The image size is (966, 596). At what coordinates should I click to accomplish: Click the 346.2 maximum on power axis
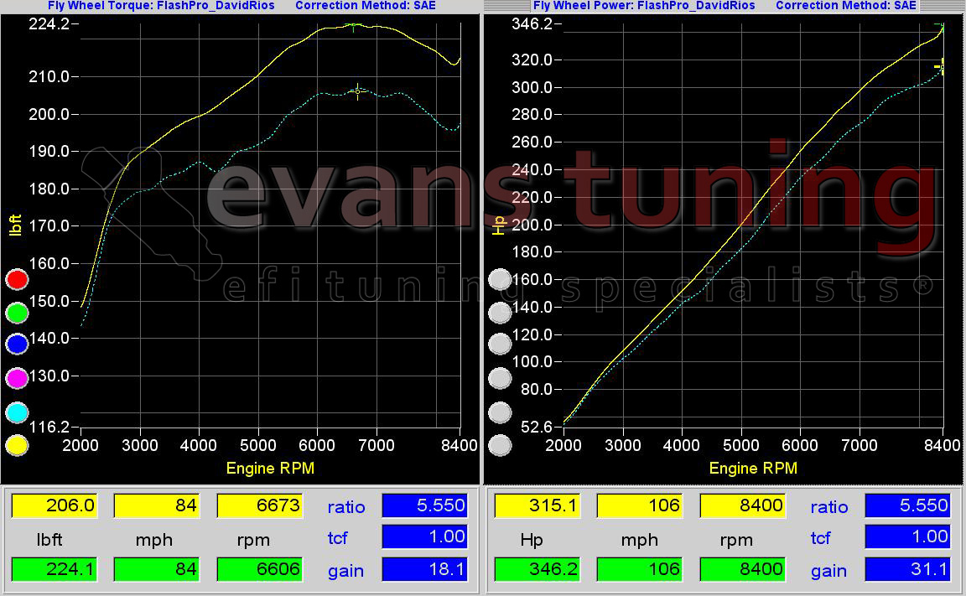pyautogui.click(x=532, y=24)
